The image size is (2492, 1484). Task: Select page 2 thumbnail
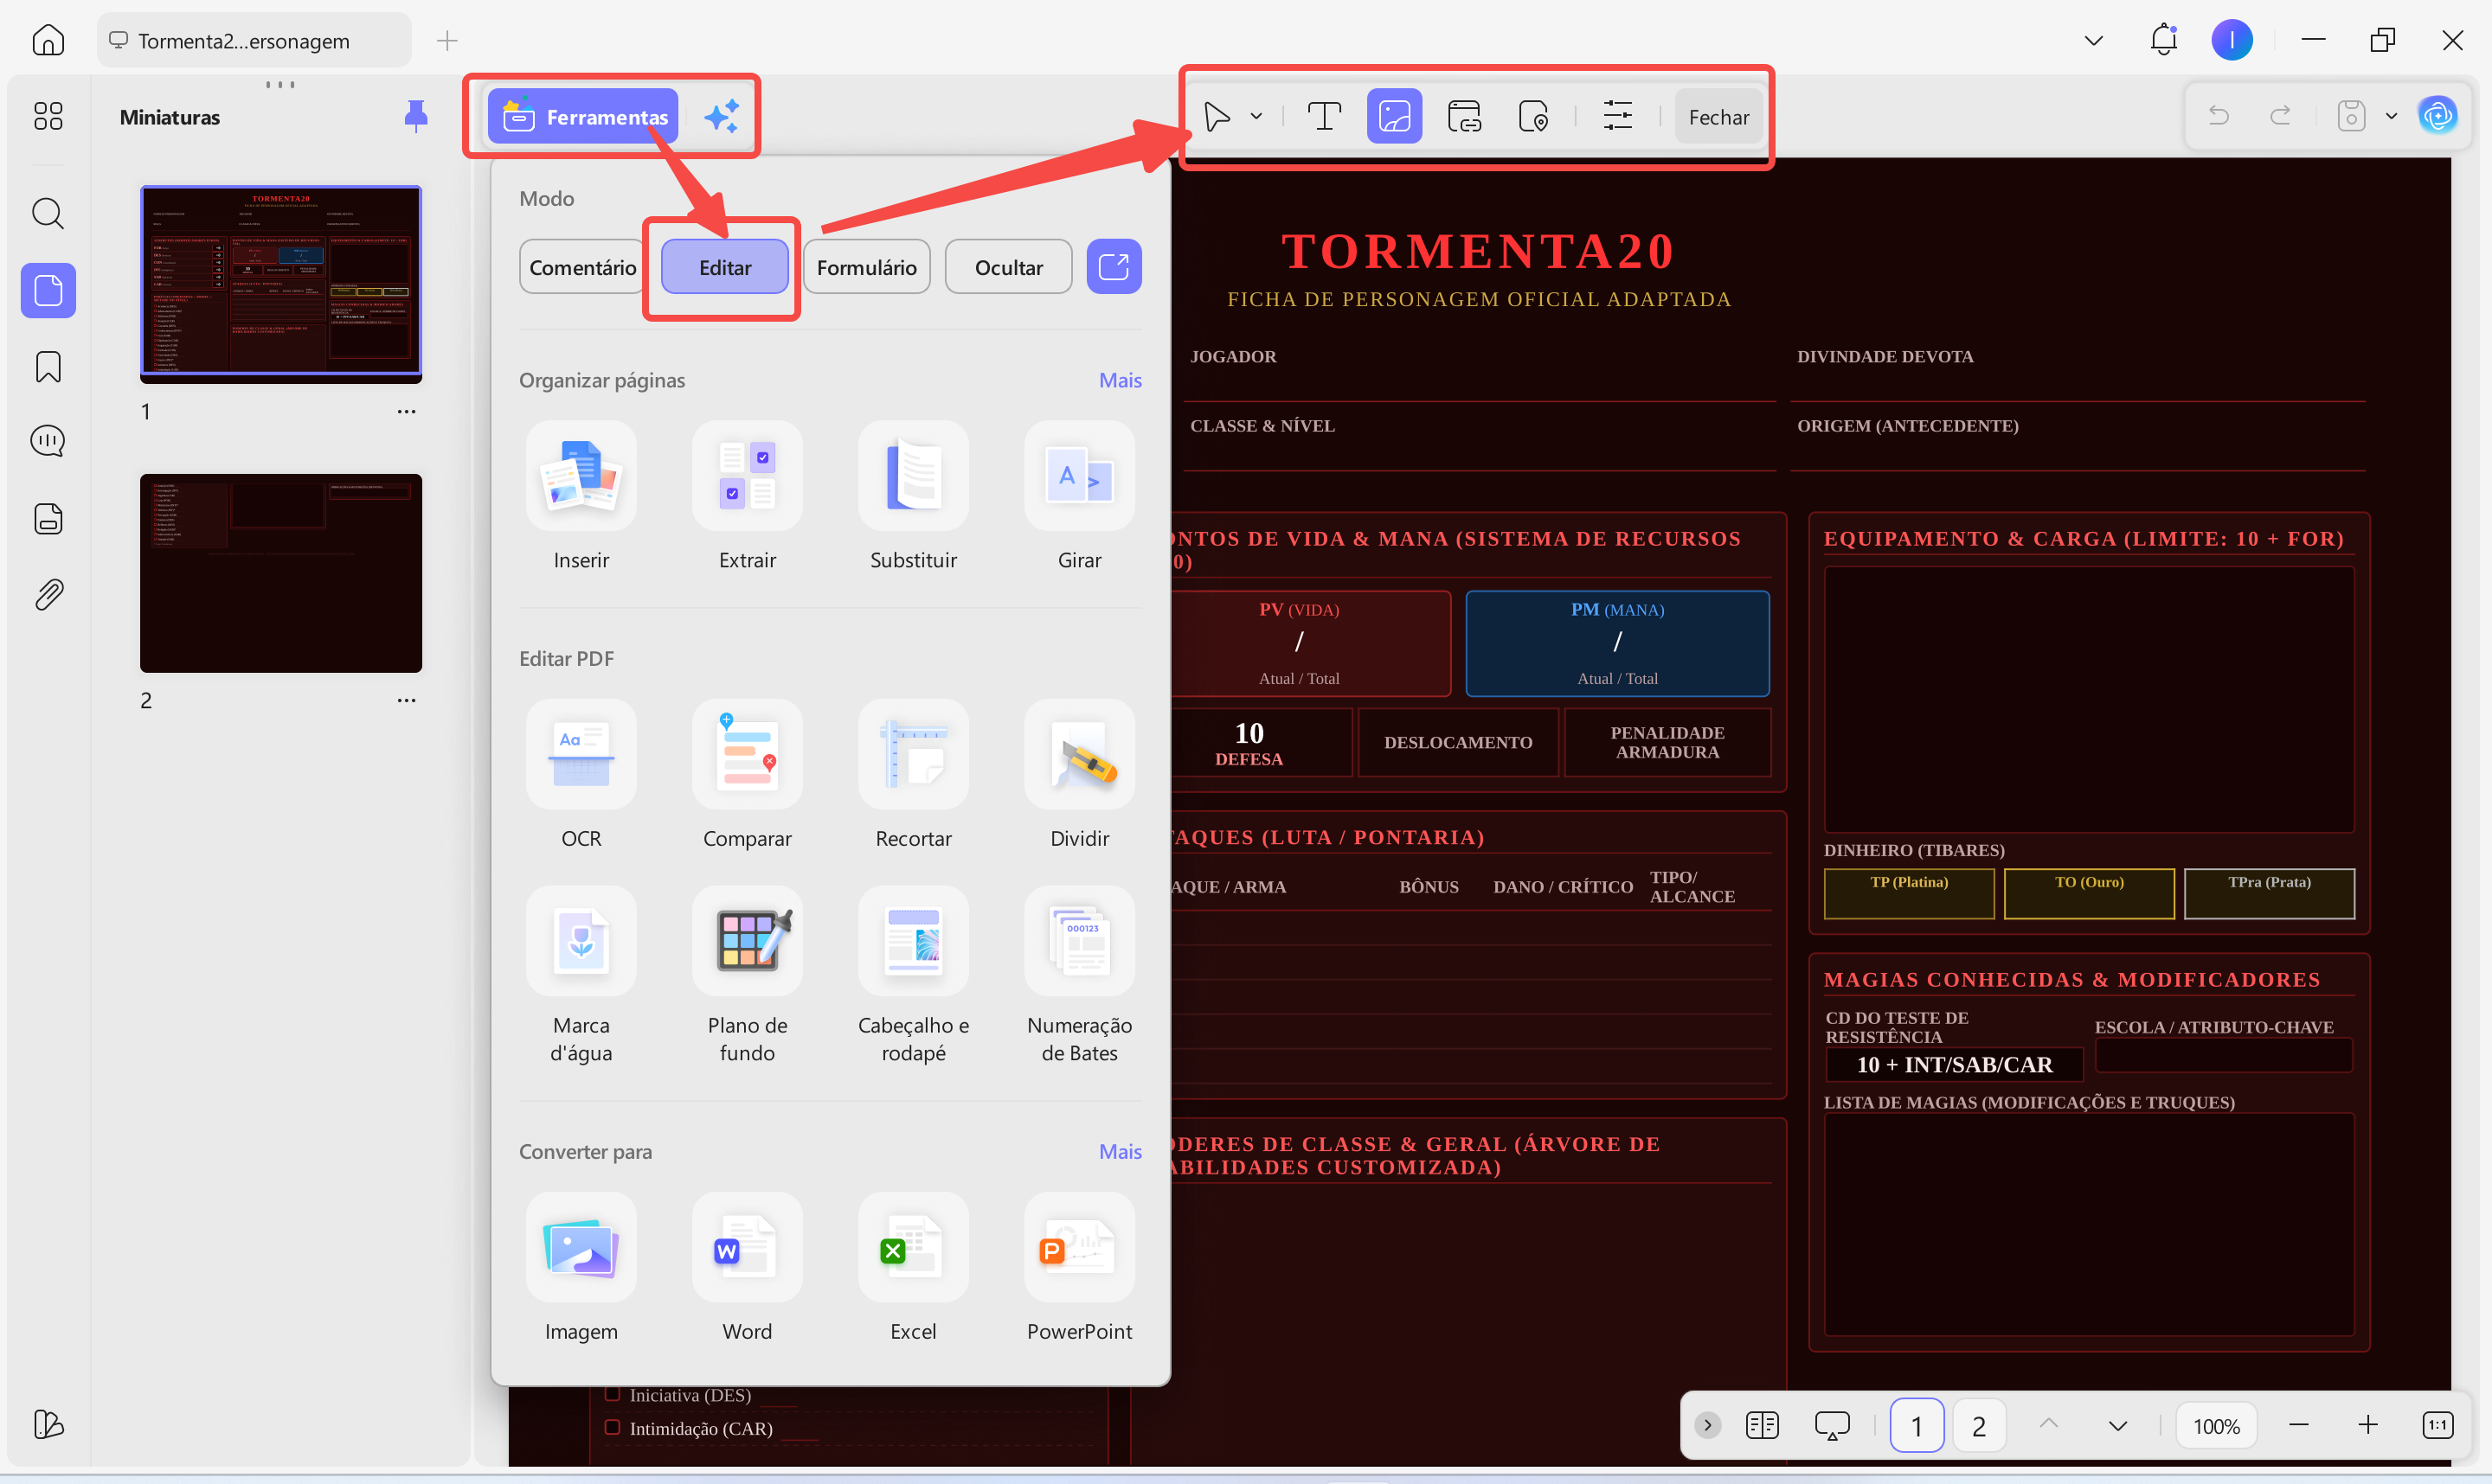pyautogui.click(x=281, y=573)
